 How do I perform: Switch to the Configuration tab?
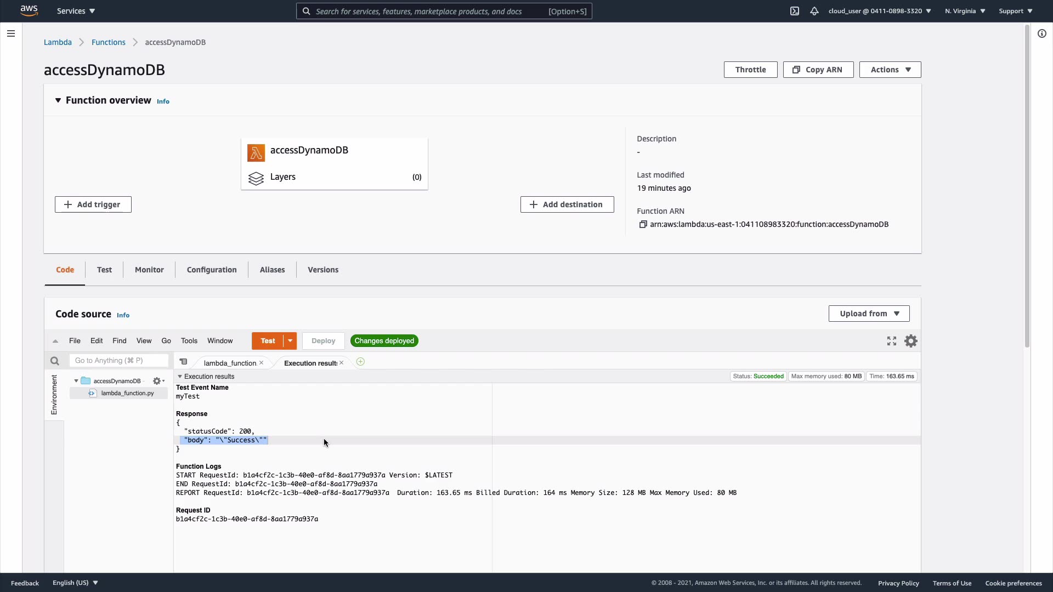click(x=212, y=270)
